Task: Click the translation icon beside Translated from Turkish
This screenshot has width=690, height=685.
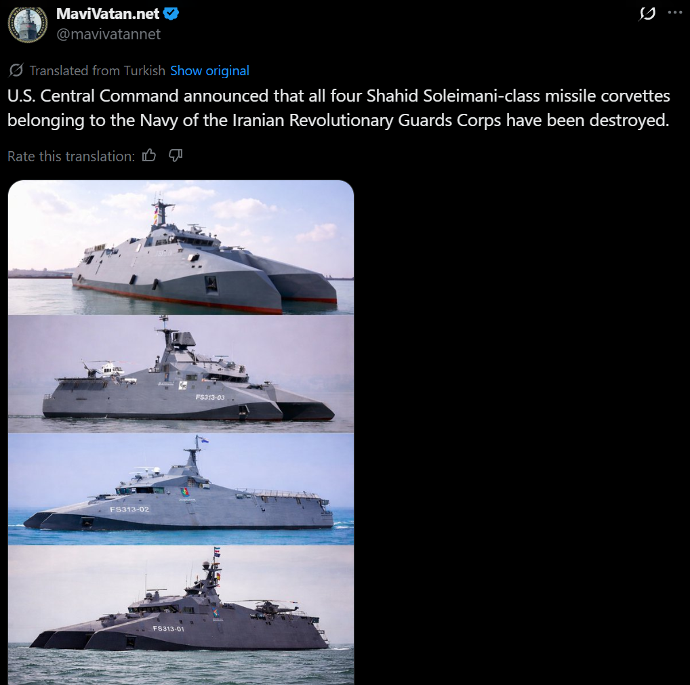Action: coord(16,70)
